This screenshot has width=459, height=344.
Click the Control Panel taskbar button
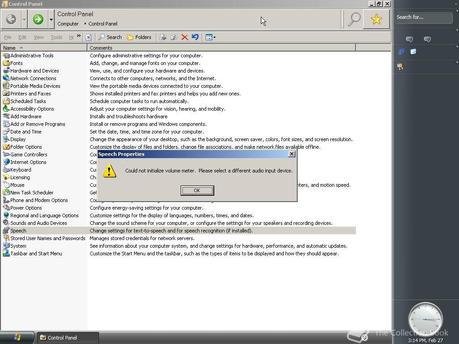pos(68,338)
